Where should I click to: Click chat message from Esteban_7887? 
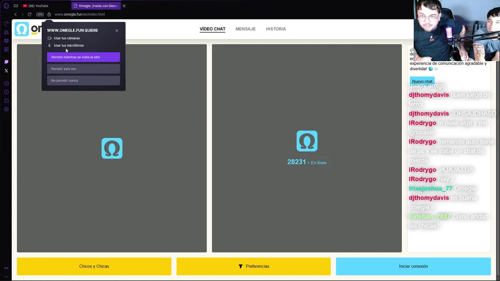click(x=448, y=221)
